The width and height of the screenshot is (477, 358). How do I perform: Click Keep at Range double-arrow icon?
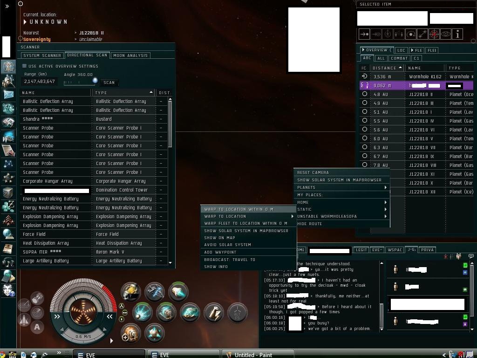(422, 34)
